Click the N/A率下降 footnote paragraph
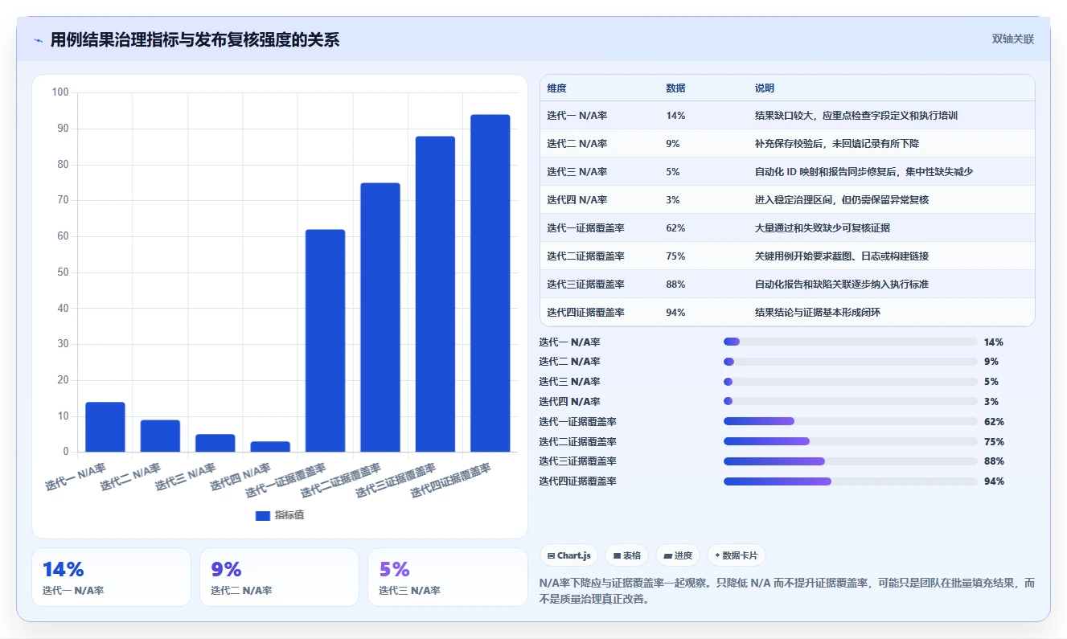The height and width of the screenshot is (639, 1067). click(x=786, y=591)
